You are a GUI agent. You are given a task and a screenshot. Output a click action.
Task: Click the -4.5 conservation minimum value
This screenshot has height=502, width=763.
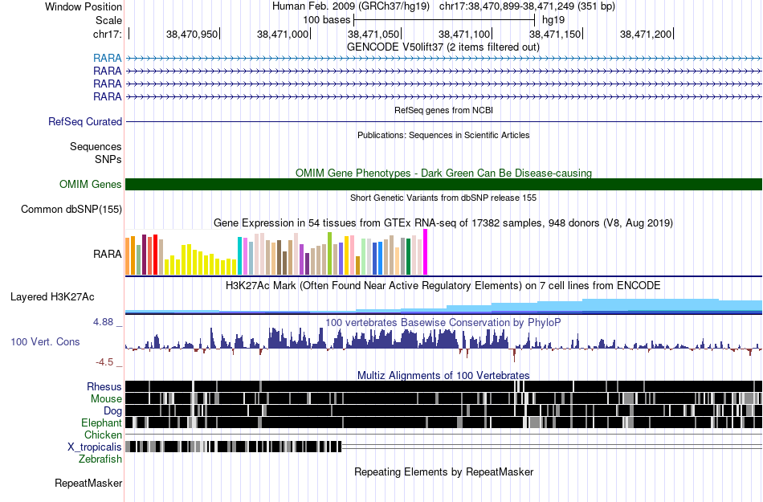coord(104,362)
